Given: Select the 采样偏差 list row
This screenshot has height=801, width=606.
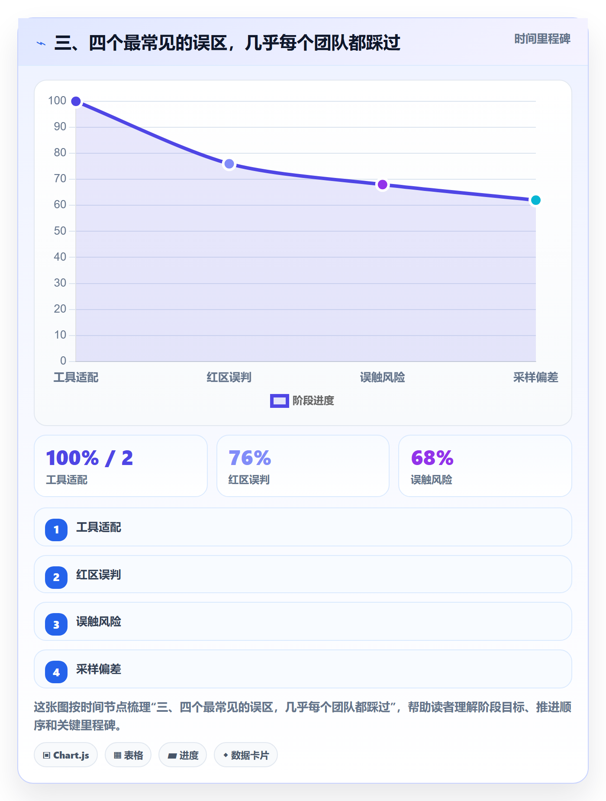Looking at the screenshot, I should tap(303, 669).
